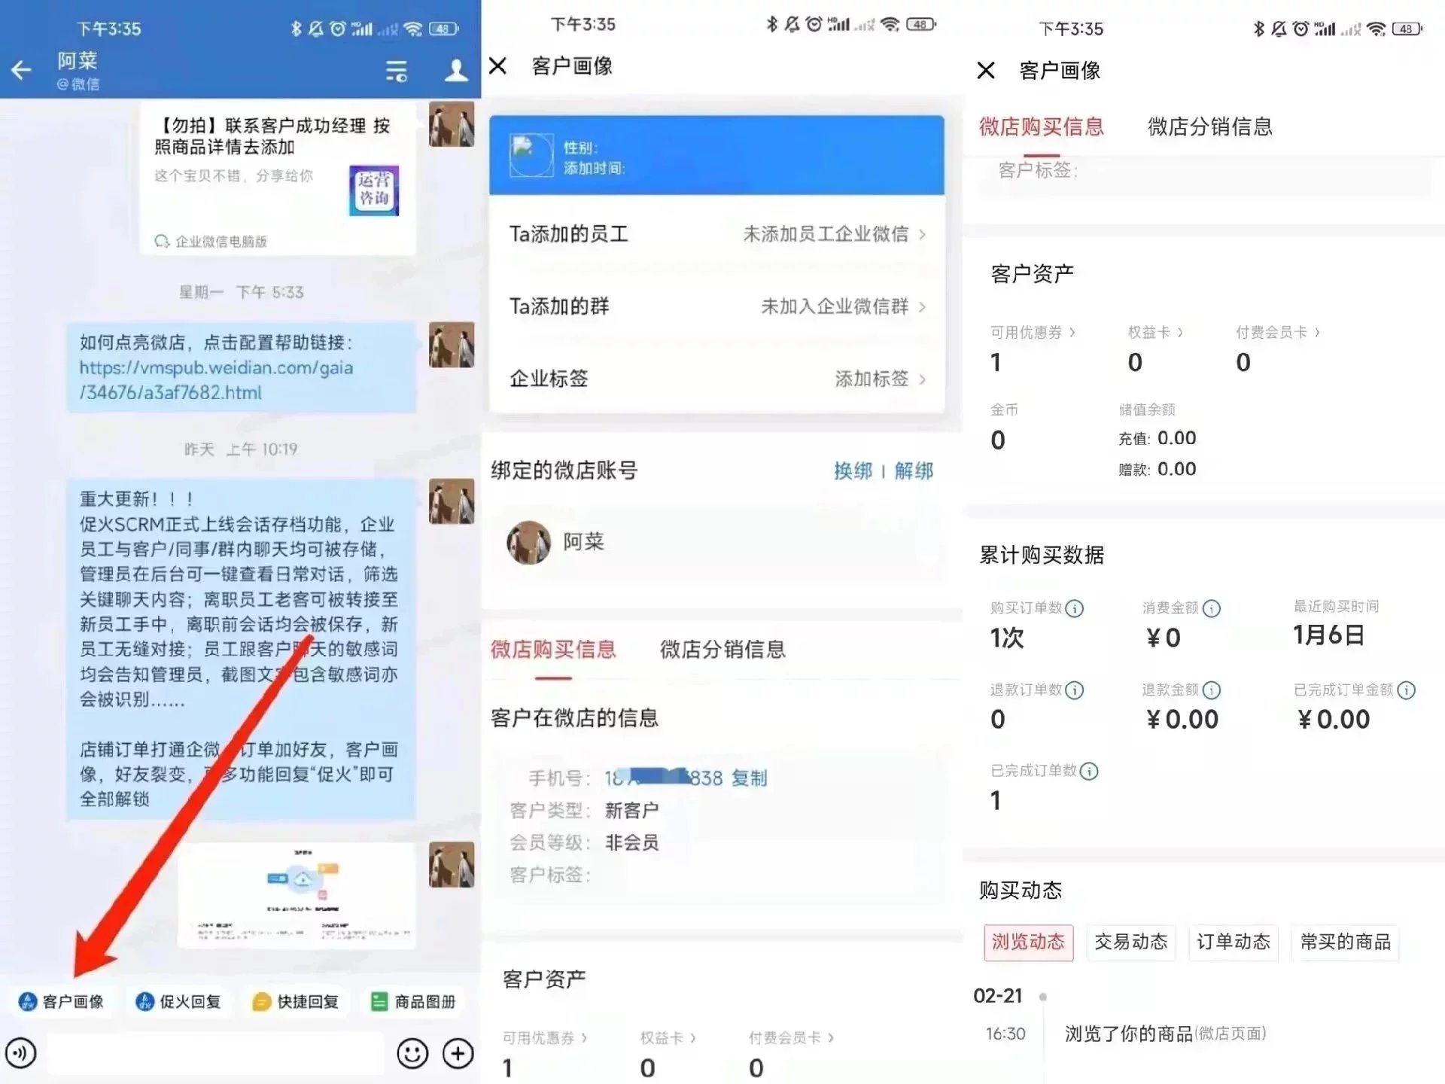This screenshot has width=1445, height=1084.
Task: Open the weidian.com help link
Action: click(x=217, y=380)
